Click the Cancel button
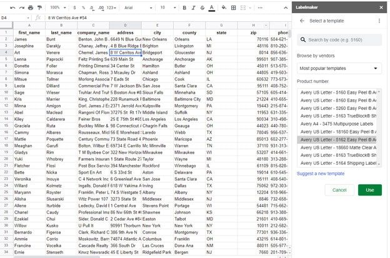 (339, 190)
